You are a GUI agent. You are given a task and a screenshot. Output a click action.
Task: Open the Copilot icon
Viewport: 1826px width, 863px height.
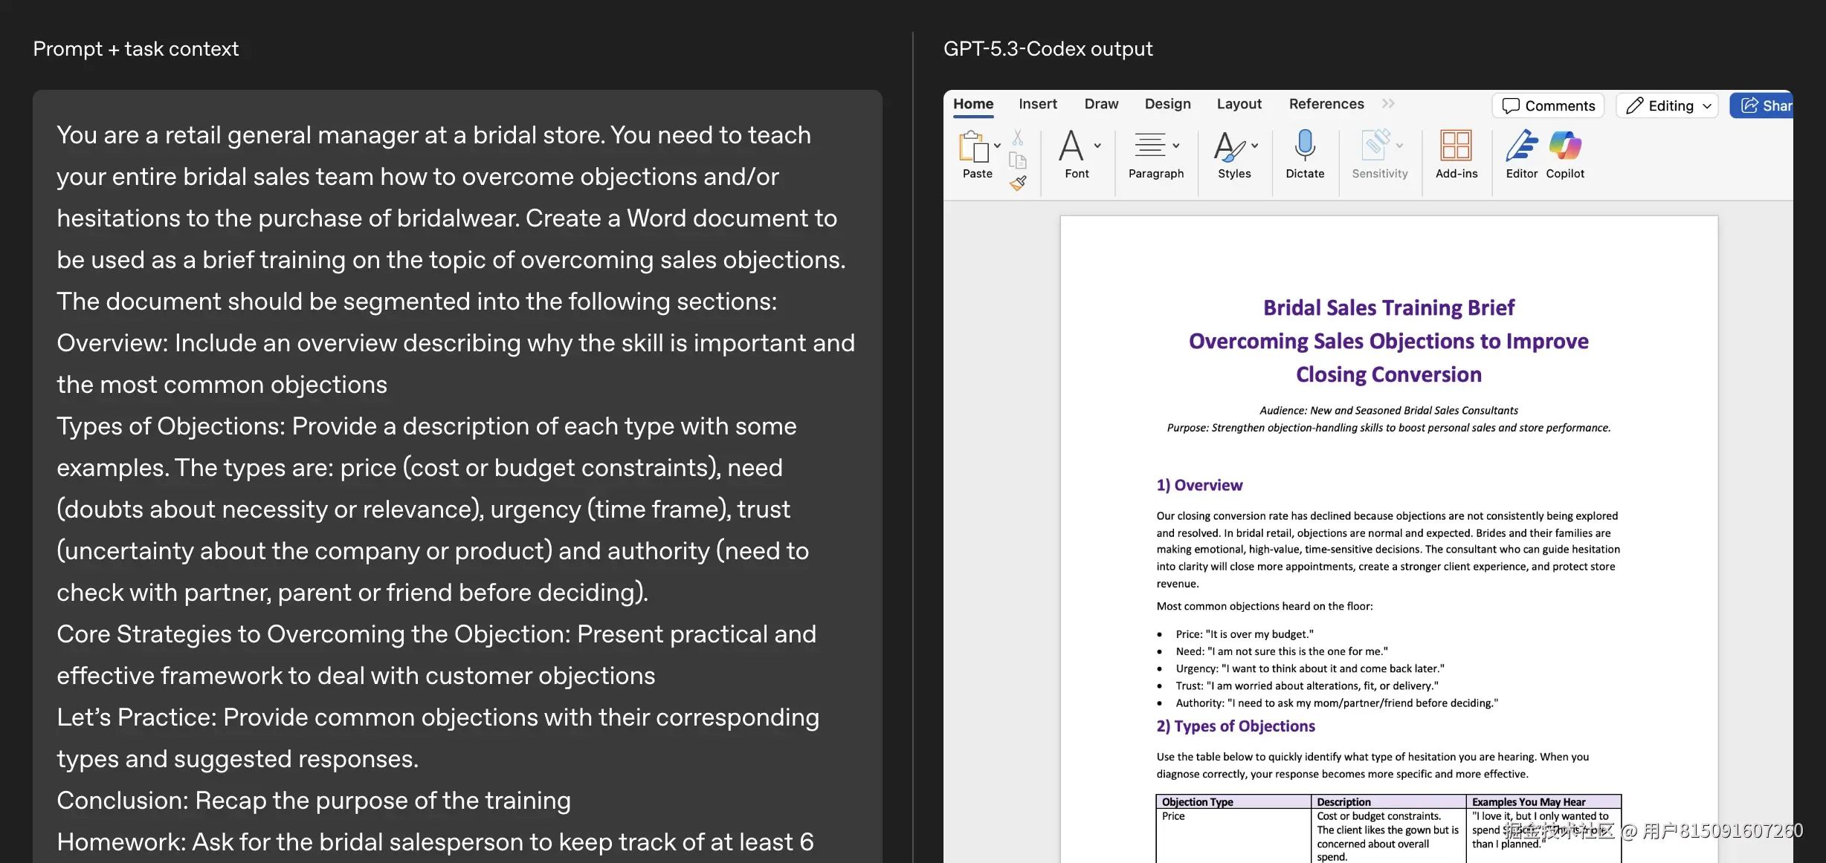(1565, 146)
